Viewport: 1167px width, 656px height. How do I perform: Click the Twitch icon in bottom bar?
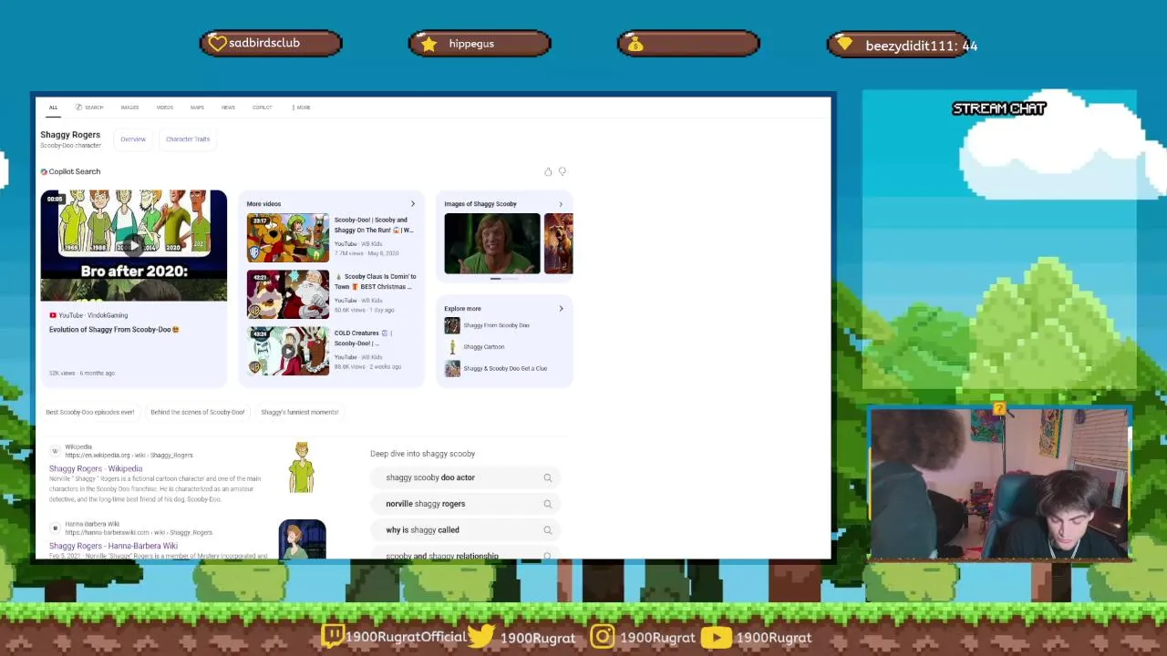click(x=333, y=636)
